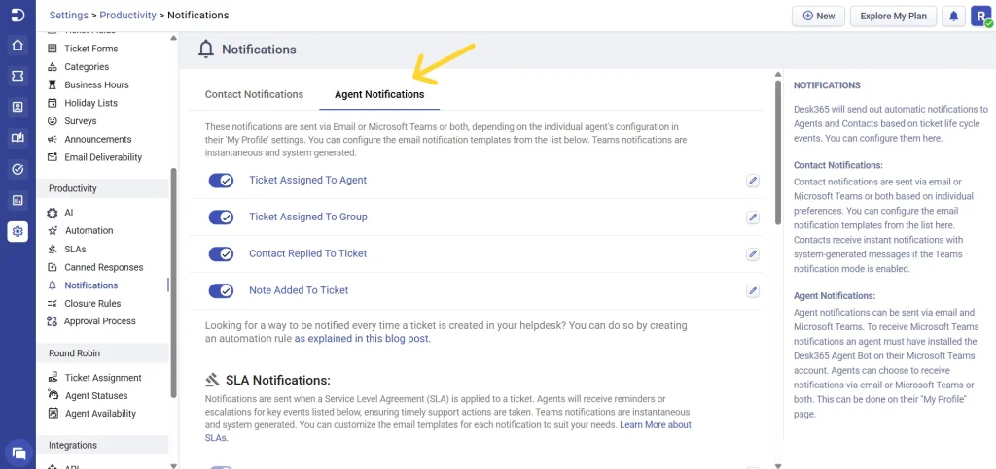Viewport: 996px width, 469px height.
Task: Edit the Ticket Assigned To Agent template
Action: coord(753,181)
